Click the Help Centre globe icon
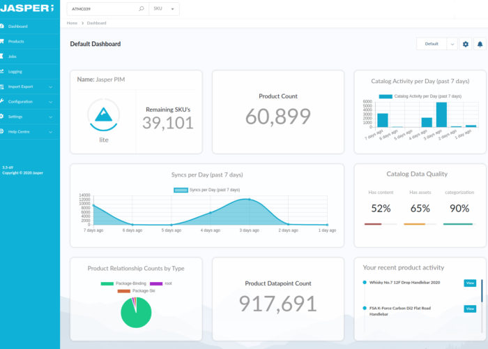The height and width of the screenshot is (349, 488). pos(2,131)
